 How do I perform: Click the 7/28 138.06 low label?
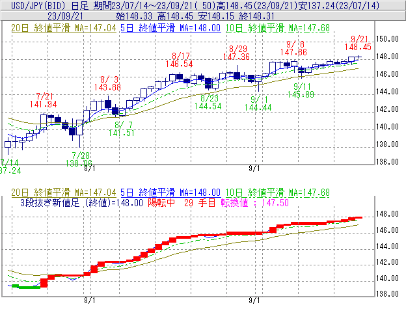click(79, 159)
